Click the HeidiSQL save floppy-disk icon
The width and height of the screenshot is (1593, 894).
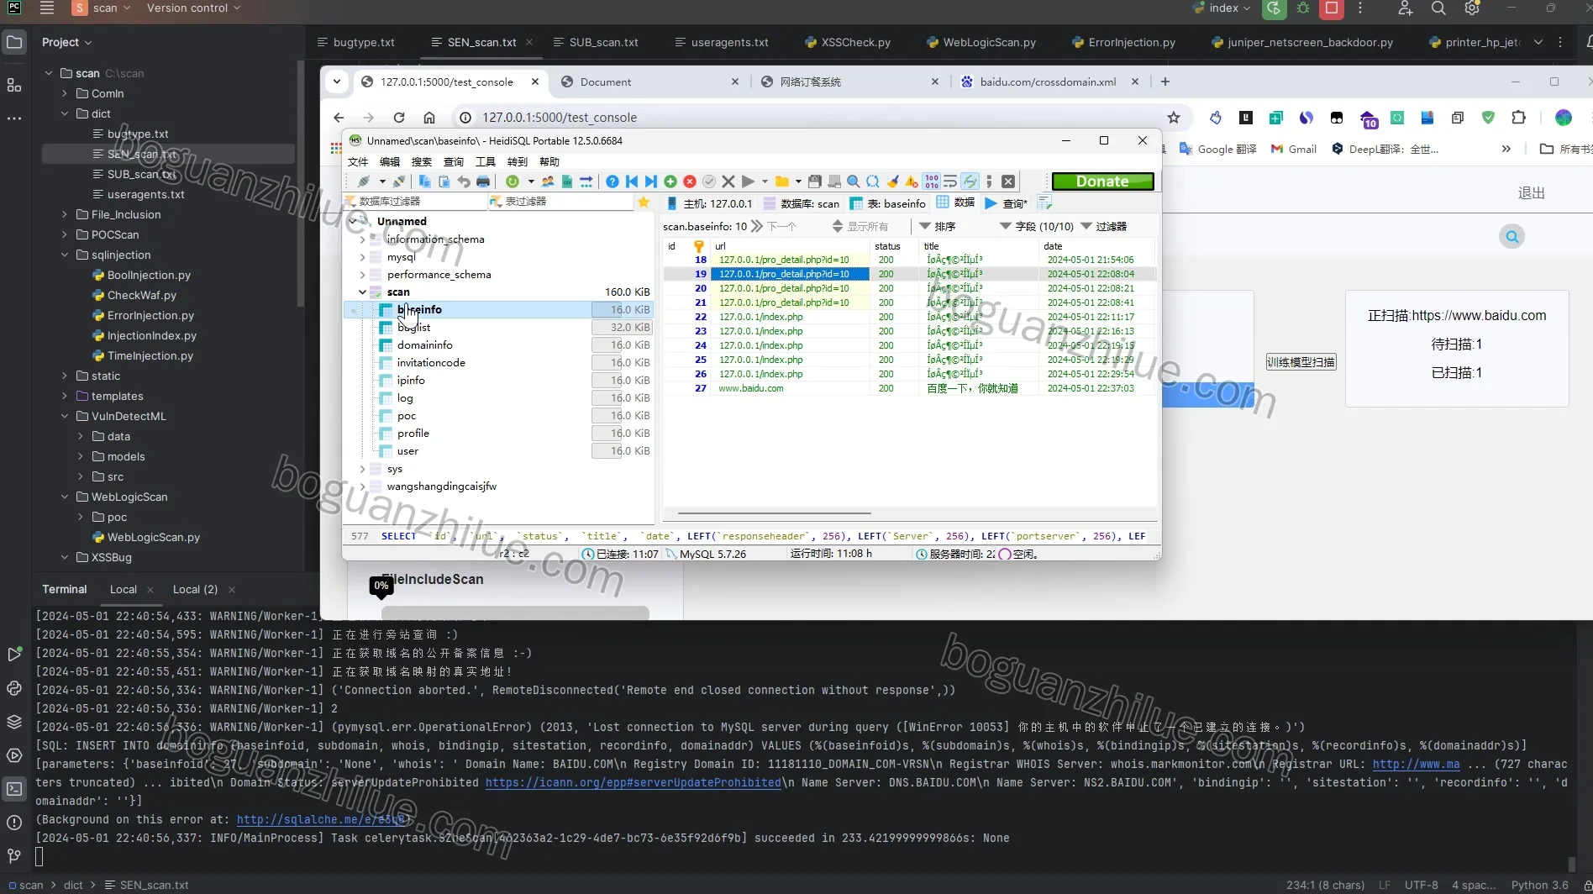[814, 181]
